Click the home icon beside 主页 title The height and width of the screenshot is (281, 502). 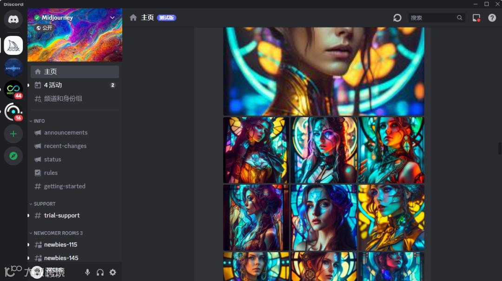coord(133,18)
